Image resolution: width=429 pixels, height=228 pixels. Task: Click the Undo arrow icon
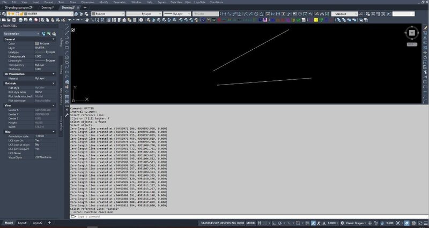pos(70,20)
